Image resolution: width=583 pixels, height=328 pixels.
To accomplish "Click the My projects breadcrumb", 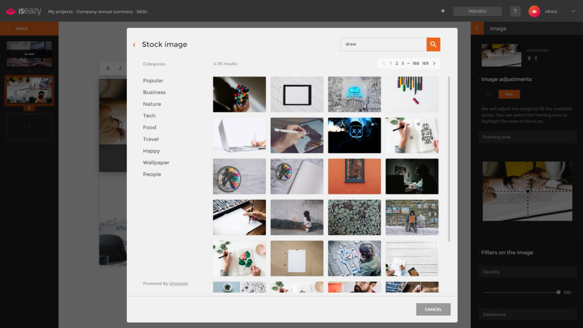I will click(61, 12).
